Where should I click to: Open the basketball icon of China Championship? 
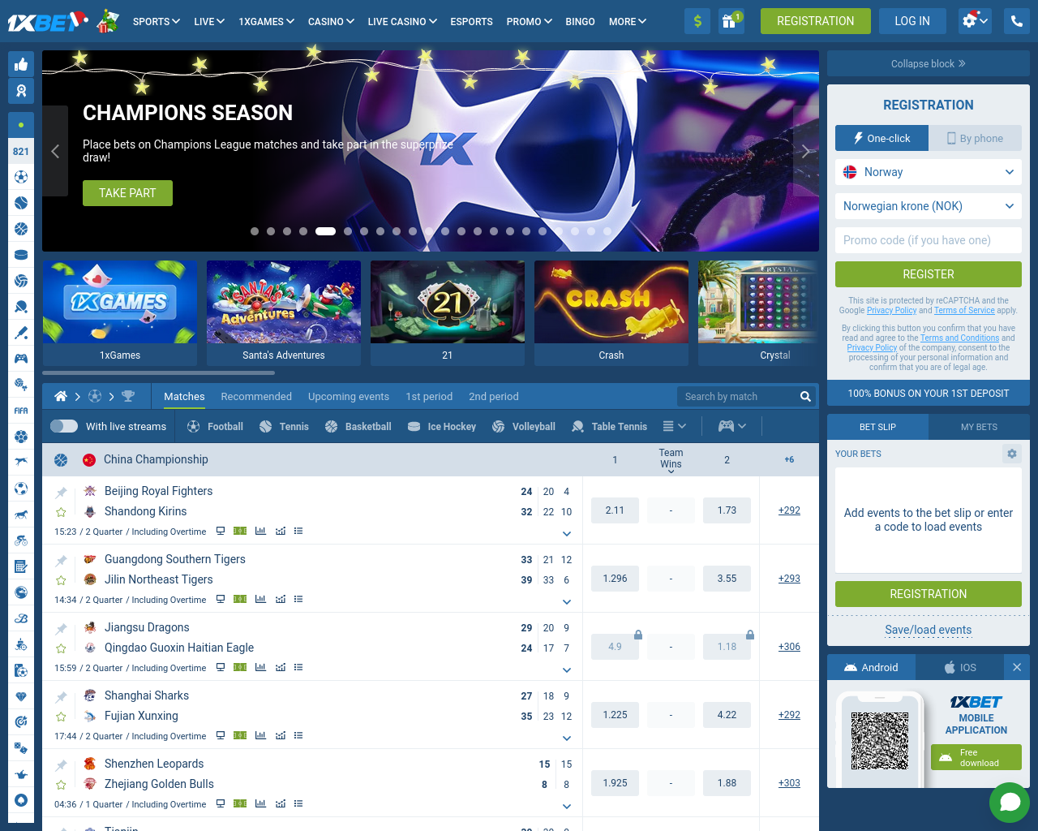pos(61,460)
